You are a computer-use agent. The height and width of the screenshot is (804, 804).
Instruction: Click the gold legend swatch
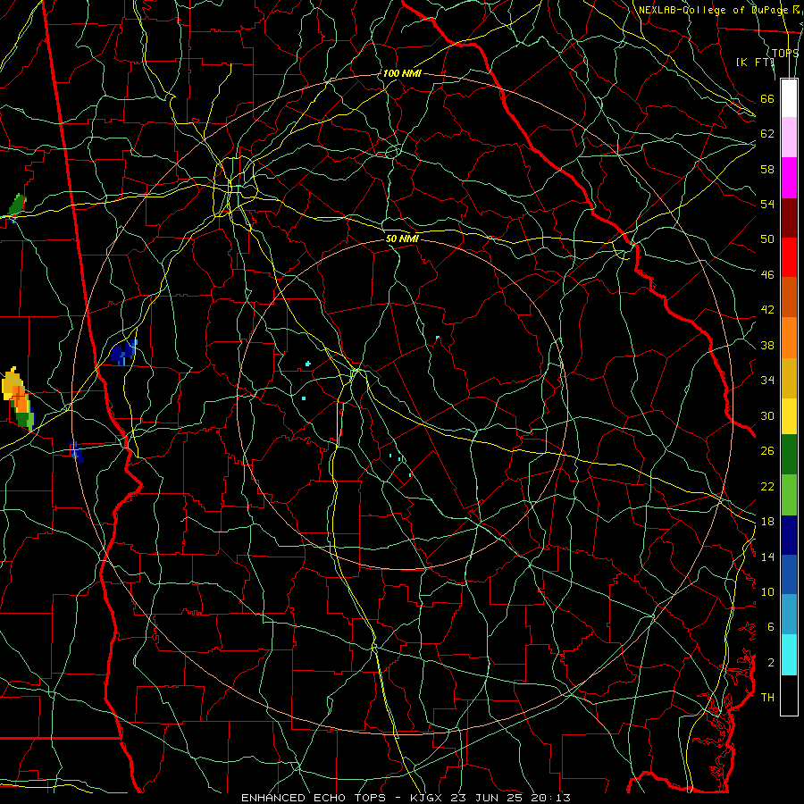(x=789, y=378)
